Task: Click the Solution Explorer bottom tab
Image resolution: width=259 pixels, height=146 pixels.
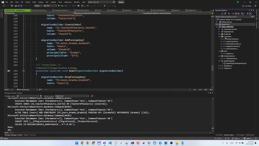Action: (x=229, y=135)
